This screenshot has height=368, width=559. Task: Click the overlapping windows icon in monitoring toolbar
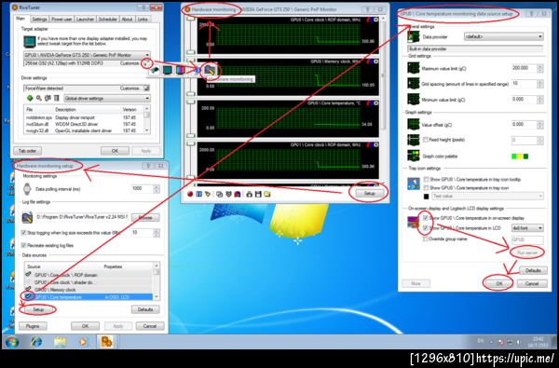(220, 194)
